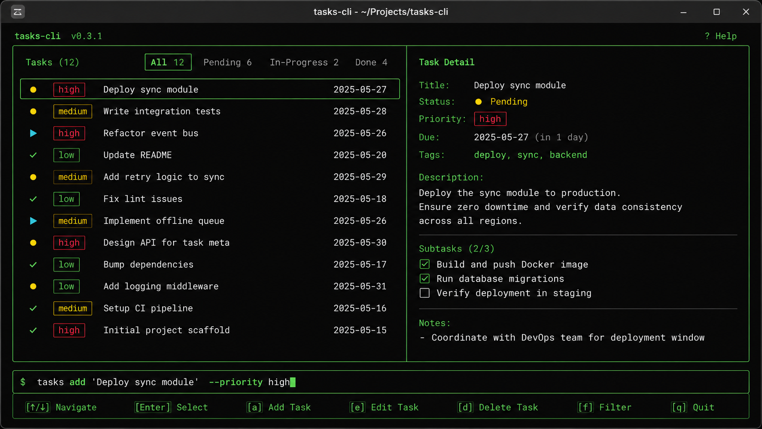Uncheck Run database migrations subtask
The height and width of the screenshot is (429, 762).
[x=425, y=279]
